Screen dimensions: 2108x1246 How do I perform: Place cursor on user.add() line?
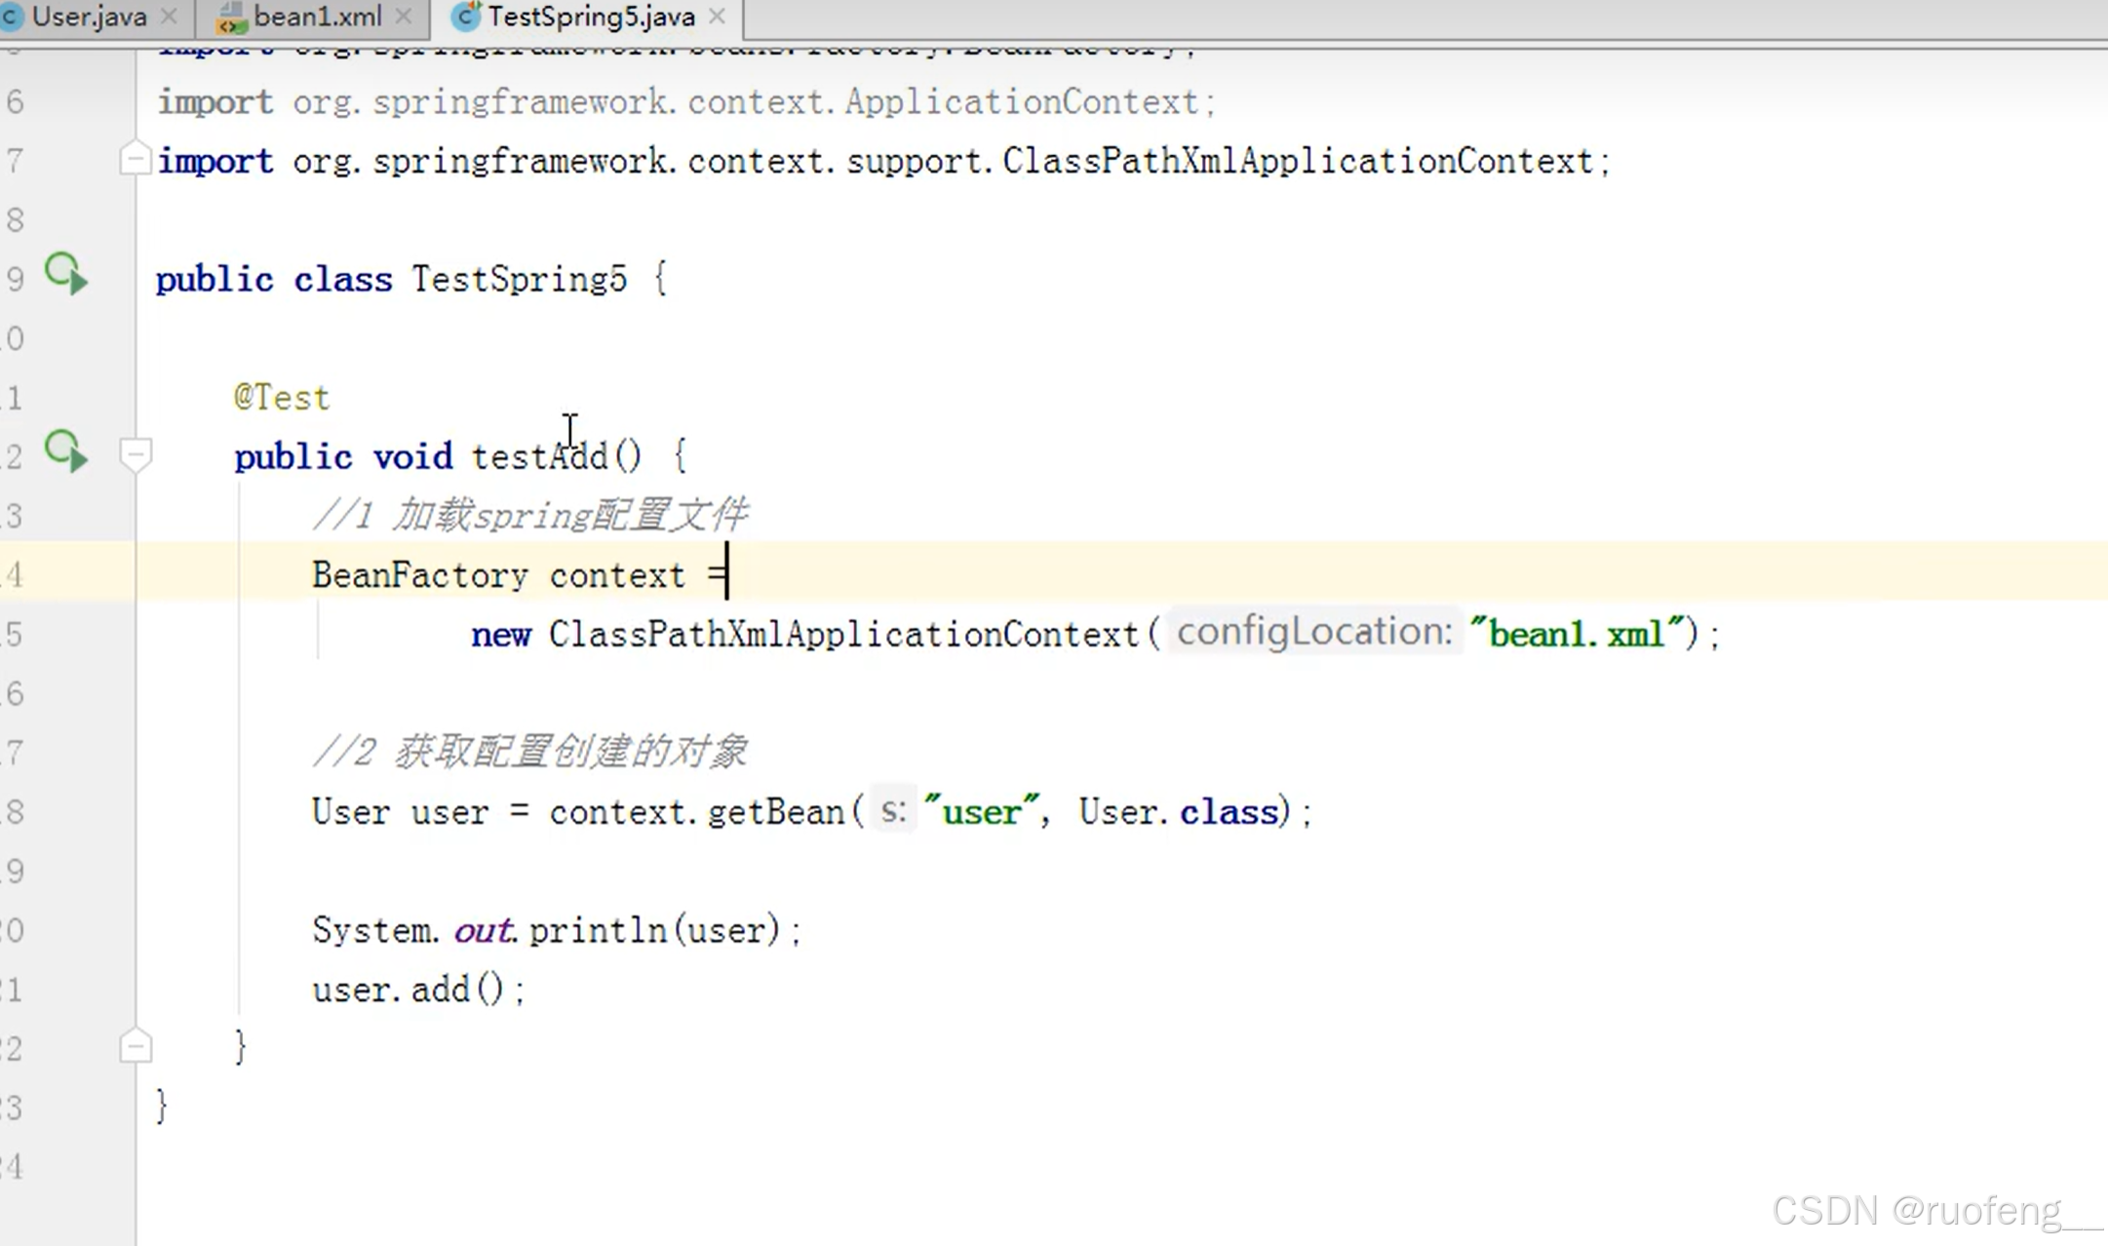click(x=419, y=990)
